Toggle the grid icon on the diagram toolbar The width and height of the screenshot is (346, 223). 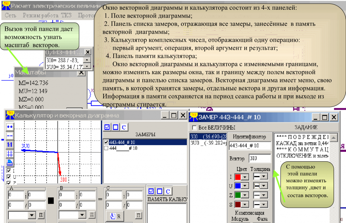[10, 153]
